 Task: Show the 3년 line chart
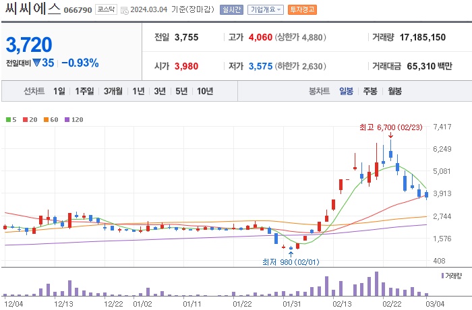(x=160, y=91)
